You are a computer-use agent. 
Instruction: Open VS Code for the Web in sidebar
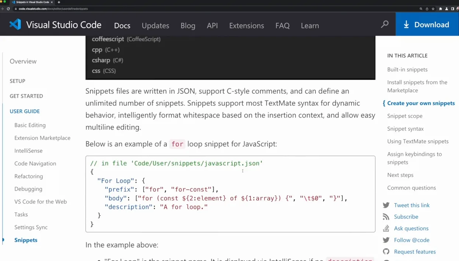pyautogui.click(x=41, y=202)
